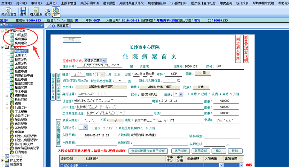Open the 编辑 menu
289x167 pixels.
(x=36, y=3)
